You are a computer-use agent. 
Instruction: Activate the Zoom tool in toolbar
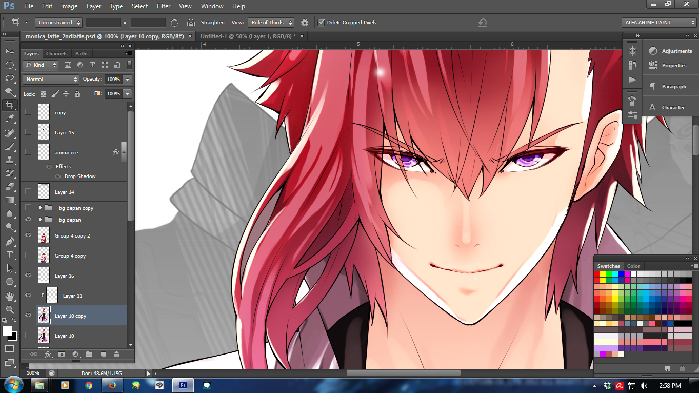pyautogui.click(x=9, y=310)
